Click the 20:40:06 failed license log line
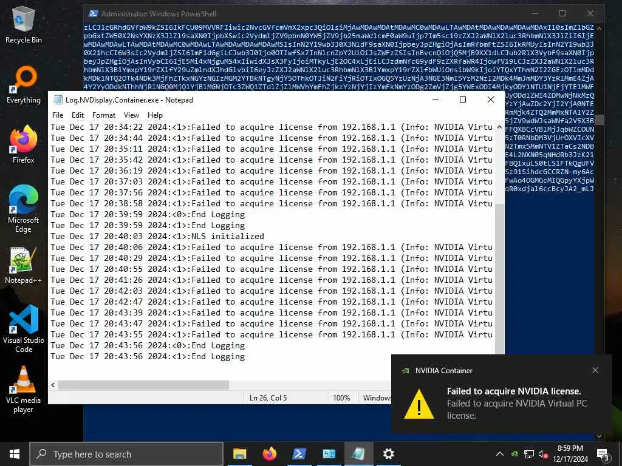Image resolution: width=622 pixels, height=466 pixels. [x=272, y=247]
